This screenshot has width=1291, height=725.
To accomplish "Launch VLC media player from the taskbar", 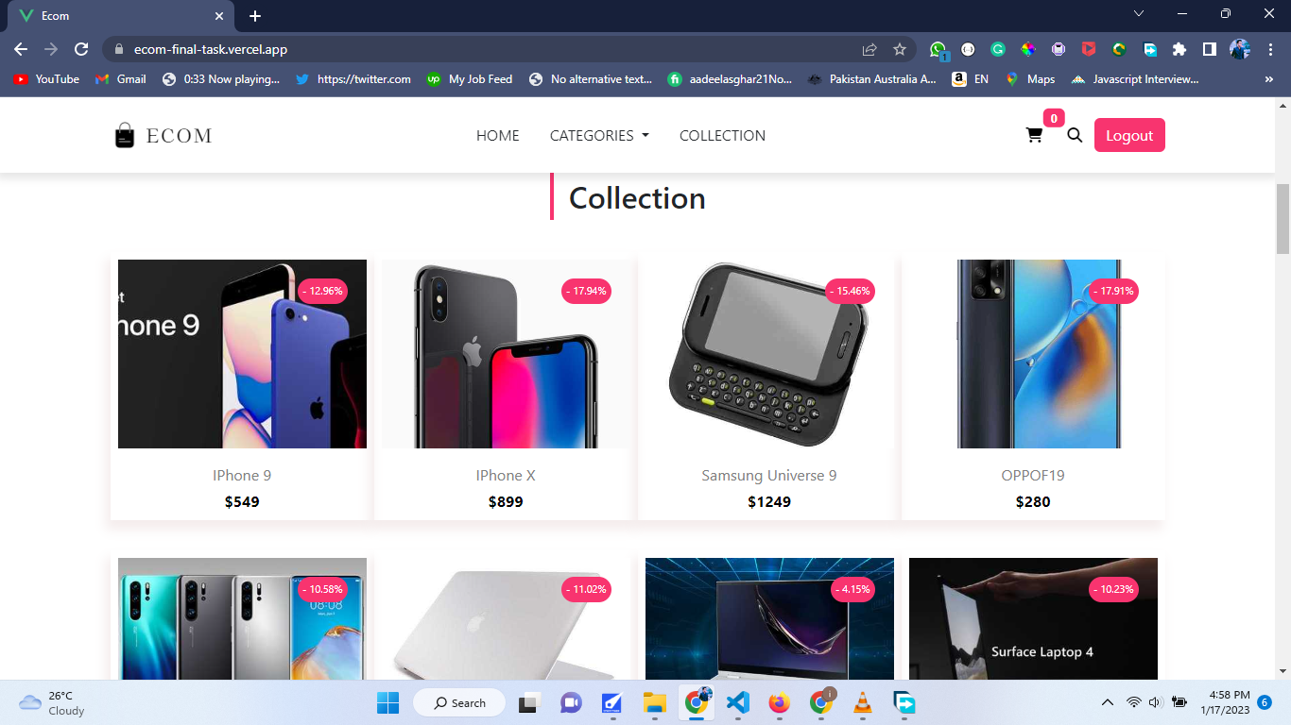I will point(862,702).
